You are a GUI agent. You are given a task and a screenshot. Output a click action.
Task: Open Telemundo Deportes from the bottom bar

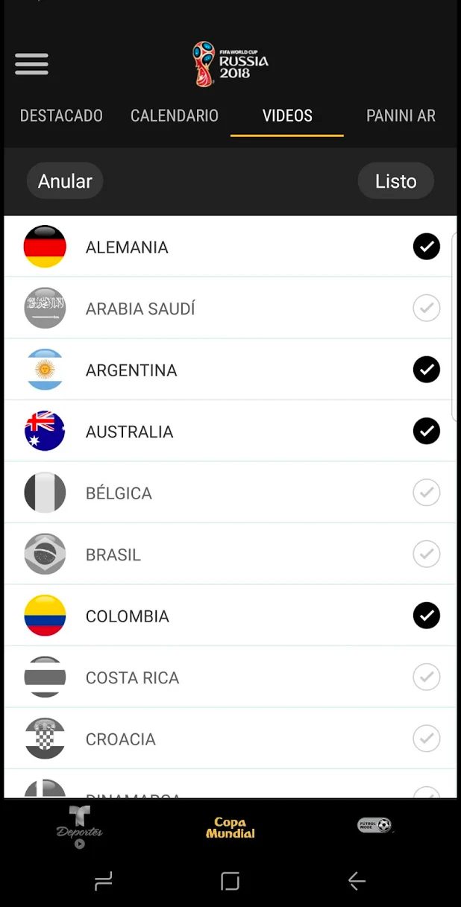point(80,826)
